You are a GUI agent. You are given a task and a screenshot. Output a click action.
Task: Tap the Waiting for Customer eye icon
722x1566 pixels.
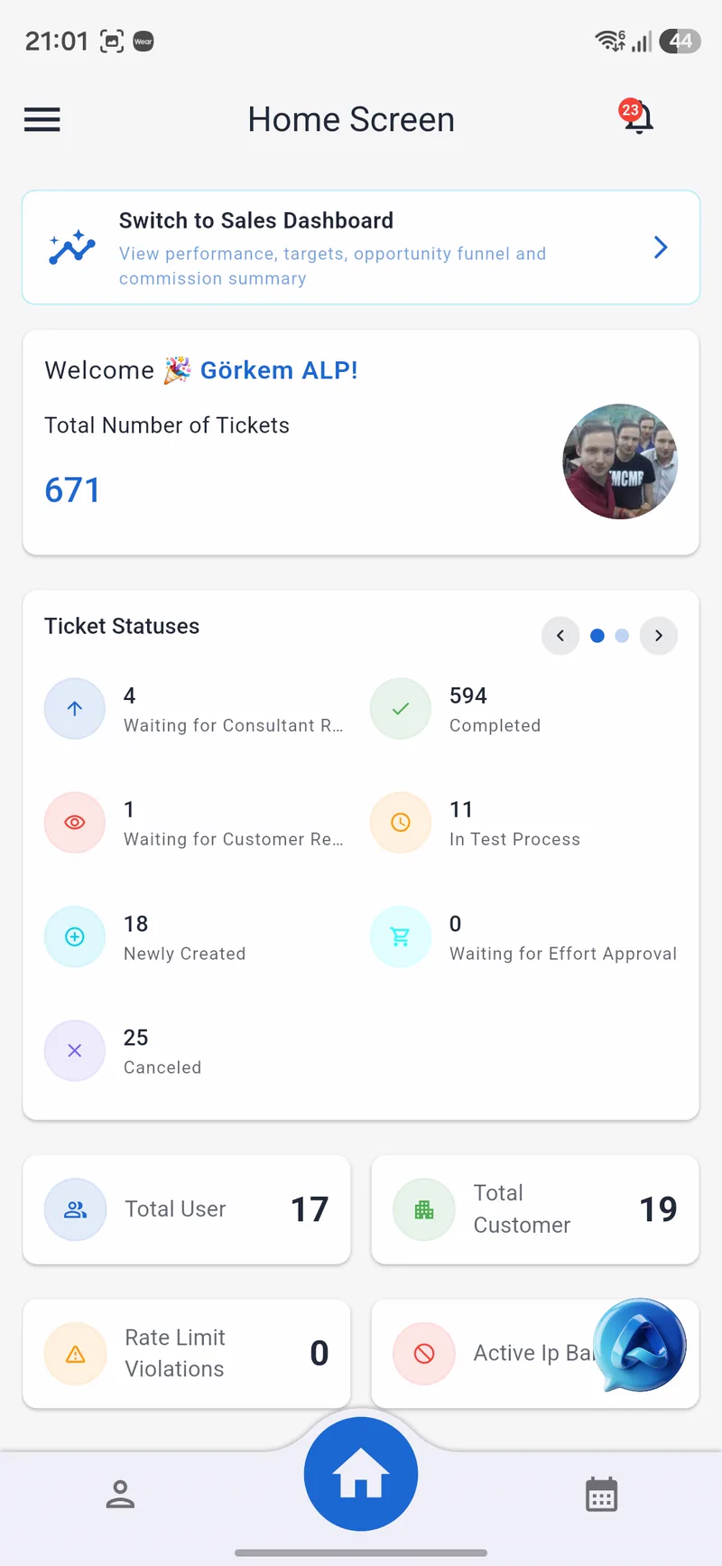pyautogui.click(x=75, y=823)
